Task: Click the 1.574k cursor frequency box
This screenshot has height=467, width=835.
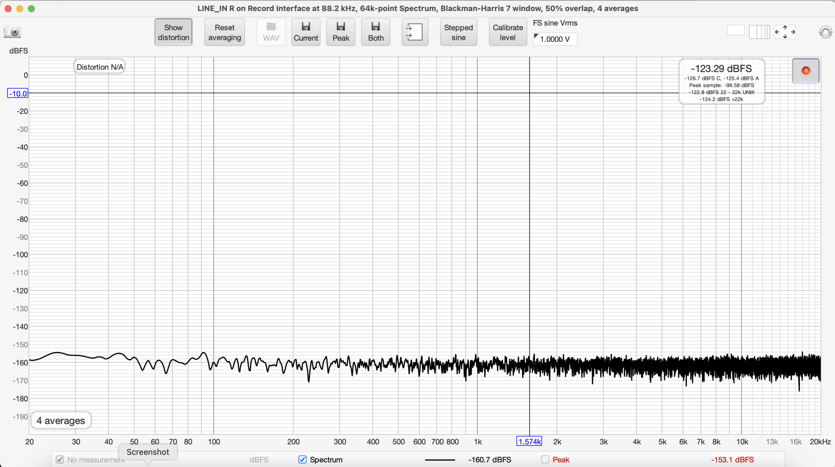Action: coord(529,441)
